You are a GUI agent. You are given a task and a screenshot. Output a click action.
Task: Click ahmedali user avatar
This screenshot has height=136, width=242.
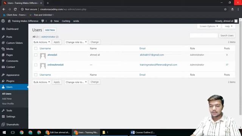tap(43, 56)
